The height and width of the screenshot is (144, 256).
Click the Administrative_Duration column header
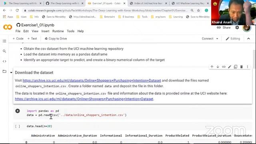tap(77, 136)
